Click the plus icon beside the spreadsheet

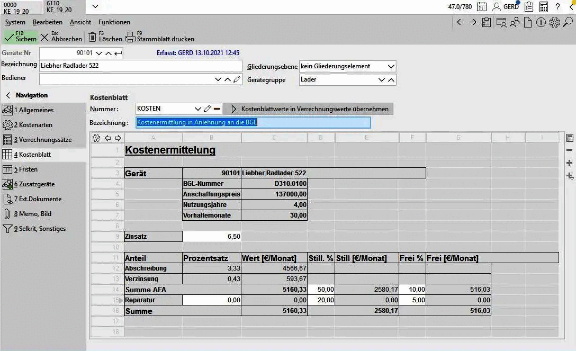click(570, 163)
